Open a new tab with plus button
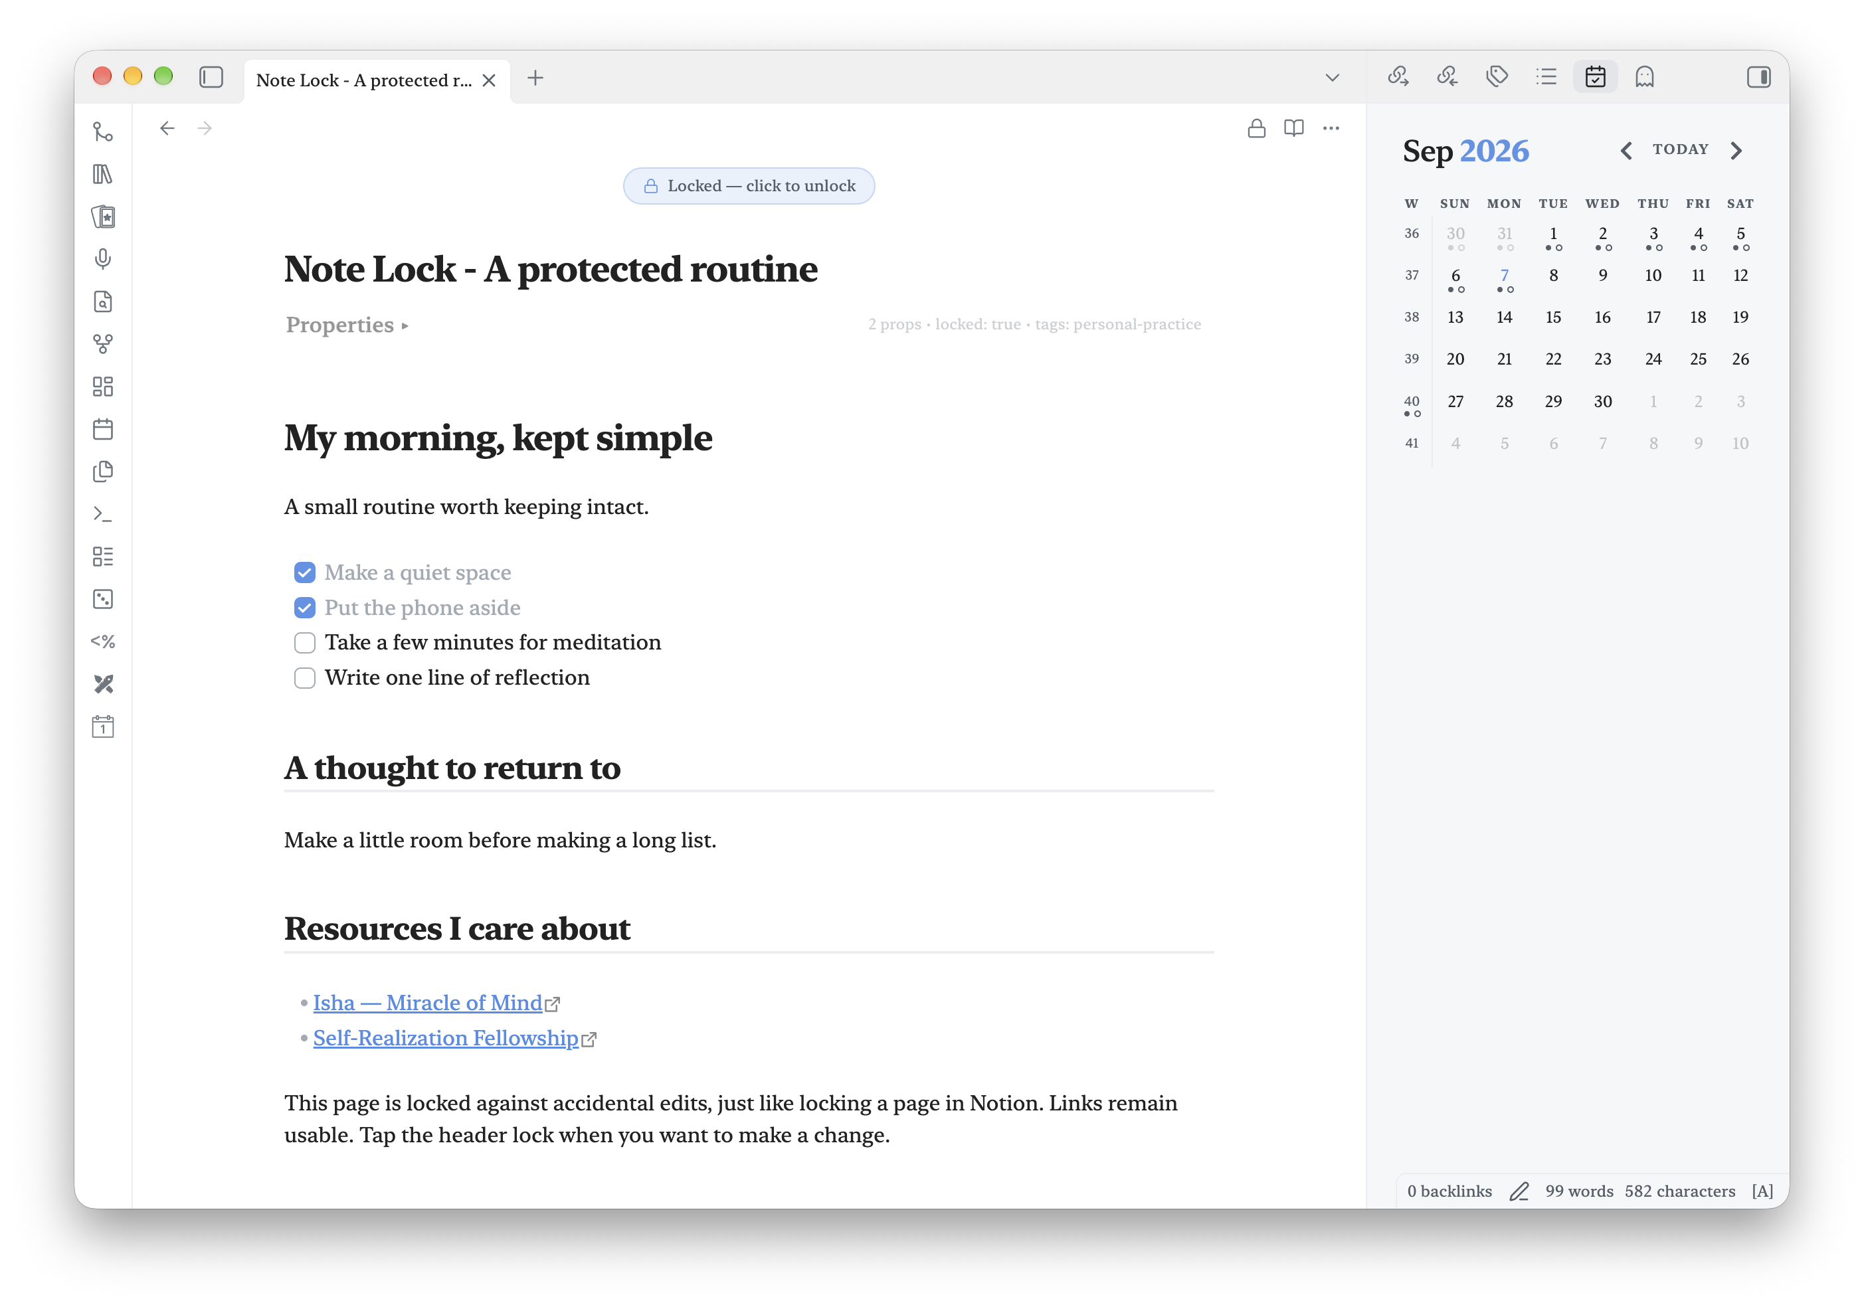1864x1307 pixels. coord(535,78)
